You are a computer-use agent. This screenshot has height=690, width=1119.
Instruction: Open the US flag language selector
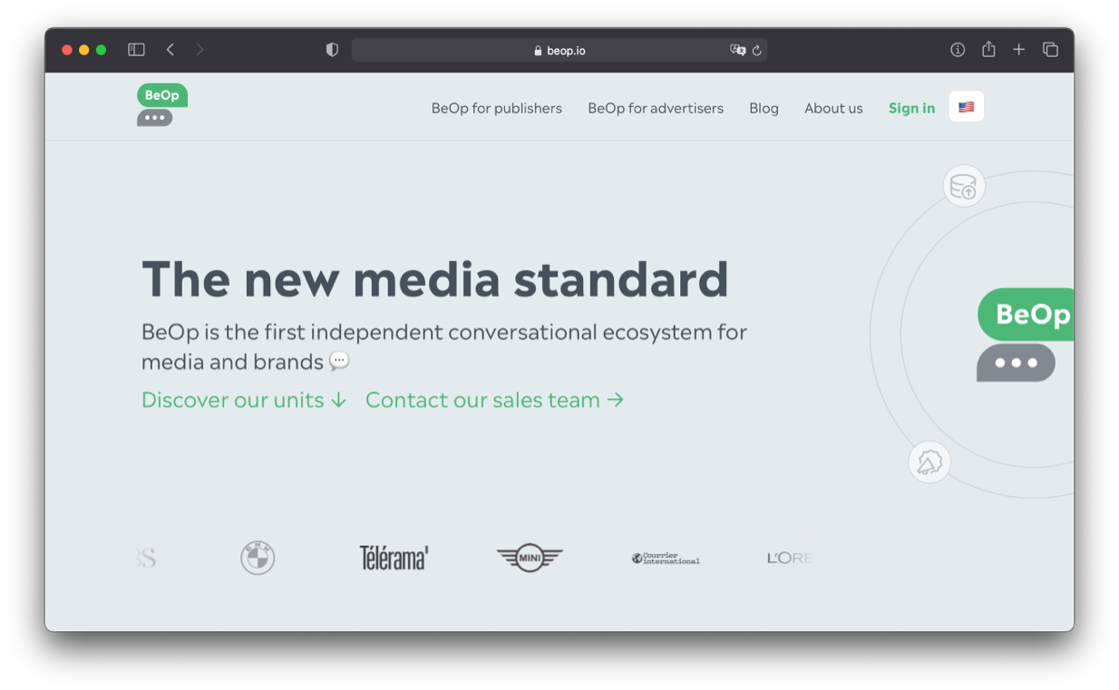966,107
